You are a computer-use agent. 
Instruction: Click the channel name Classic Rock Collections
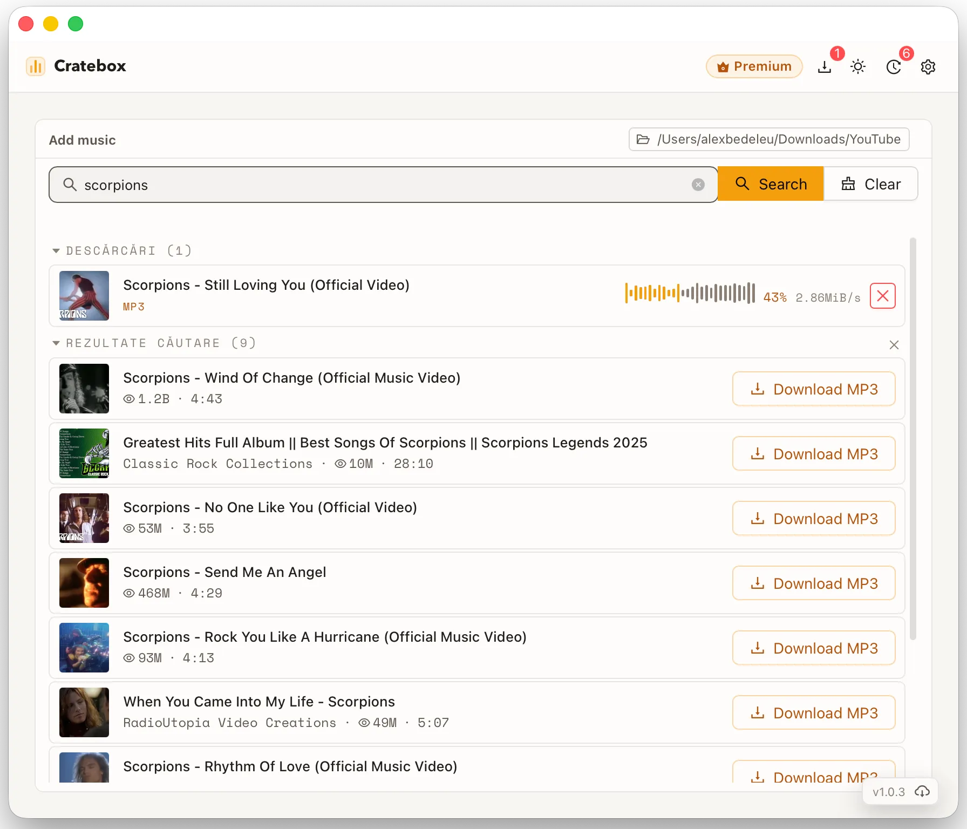pos(218,464)
